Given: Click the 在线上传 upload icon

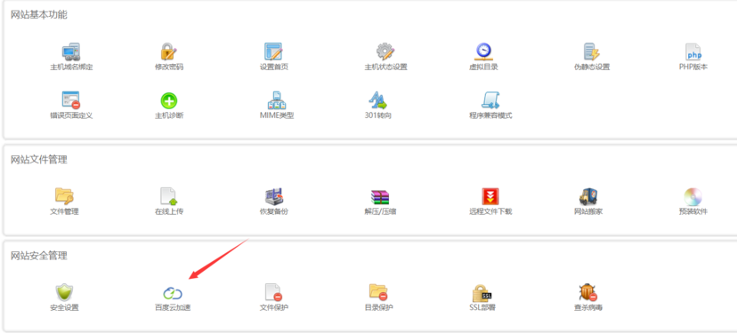Looking at the screenshot, I should tap(169, 196).
